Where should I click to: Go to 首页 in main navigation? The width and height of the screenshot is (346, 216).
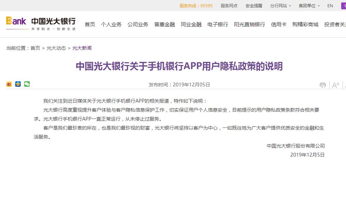(x=90, y=25)
